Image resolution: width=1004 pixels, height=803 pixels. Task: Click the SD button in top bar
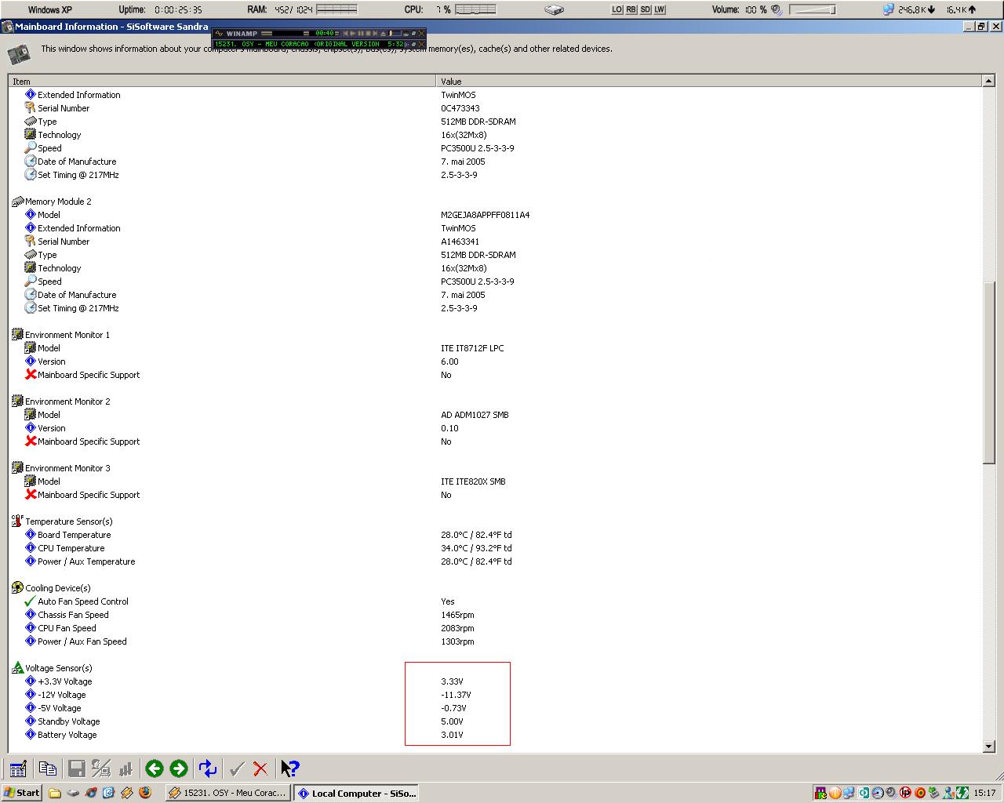pos(646,9)
